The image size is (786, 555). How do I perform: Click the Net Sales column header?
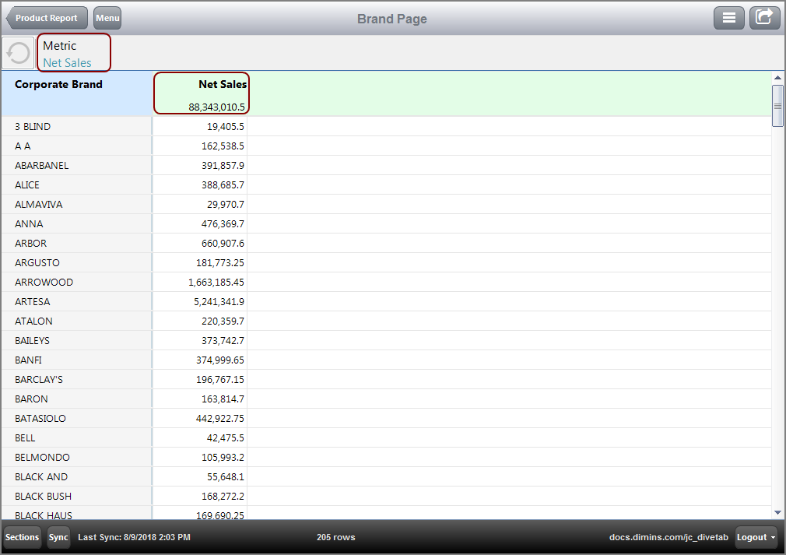point(222,84)
